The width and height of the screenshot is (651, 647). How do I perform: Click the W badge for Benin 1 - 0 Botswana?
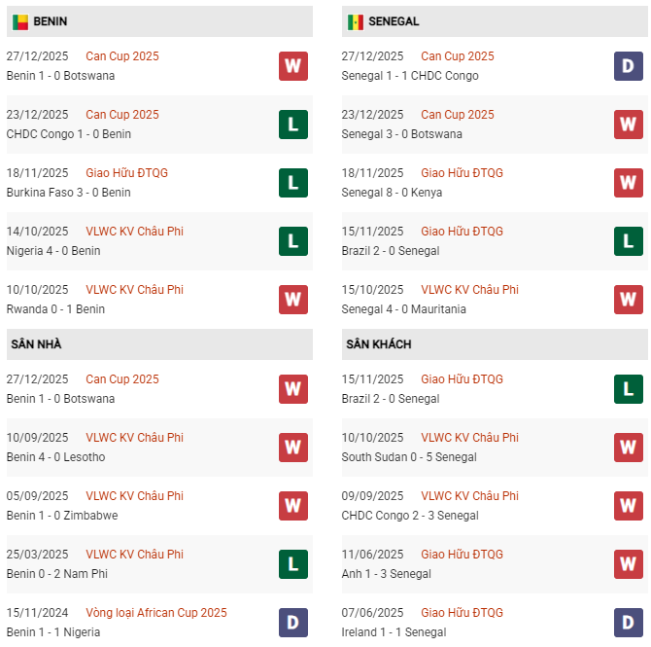tap(292, 66)
